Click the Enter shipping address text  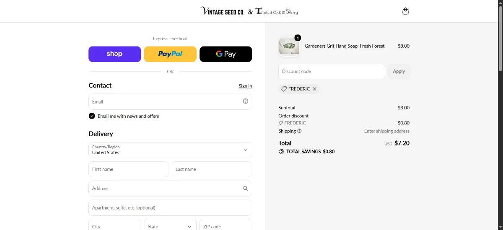pos(387,131)
